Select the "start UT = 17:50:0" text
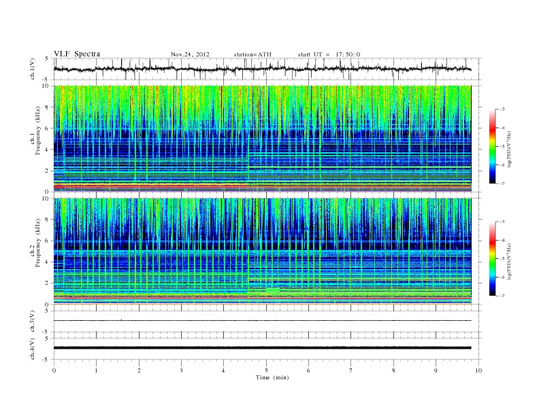 pyautogui.click(x=329, y=54)
